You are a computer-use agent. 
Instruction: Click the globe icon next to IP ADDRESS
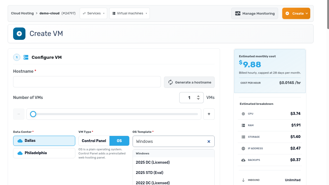243,149
